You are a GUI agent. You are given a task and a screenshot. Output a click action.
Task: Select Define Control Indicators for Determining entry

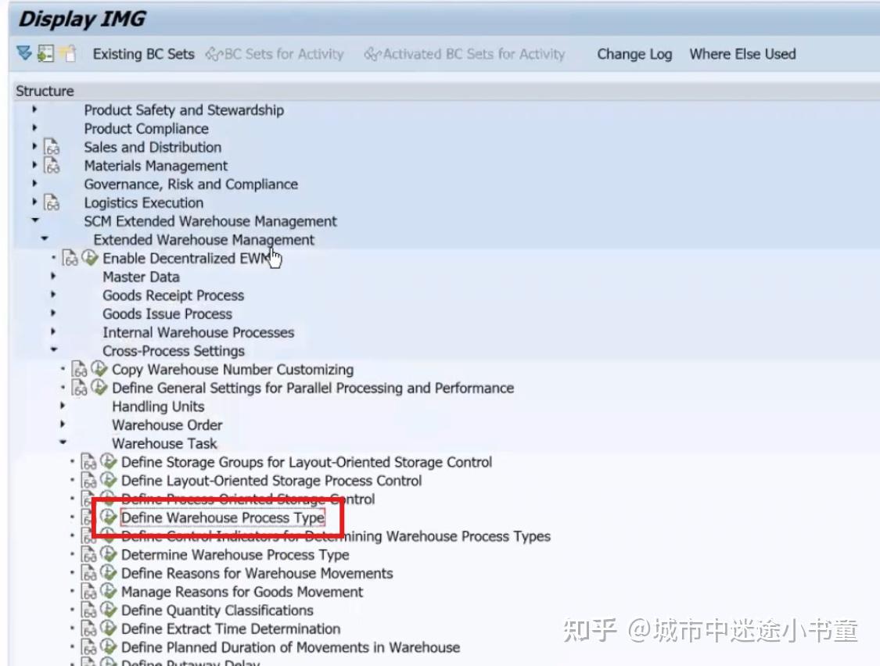(x=336, y=535)
